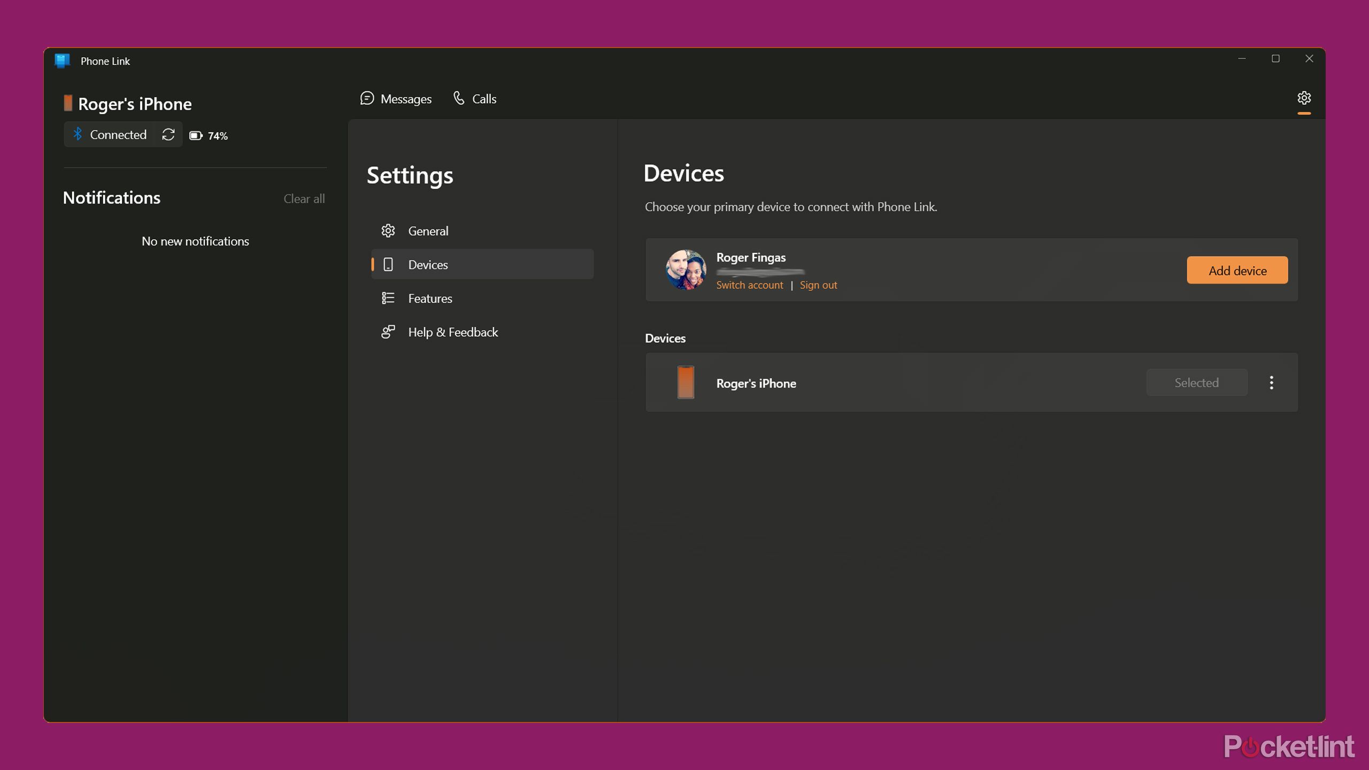Click the Sign out link

pos(818,285)
